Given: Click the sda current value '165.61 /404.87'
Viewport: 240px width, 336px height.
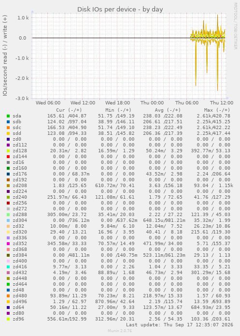Looking at the screenshot, I should click(67, 116).
